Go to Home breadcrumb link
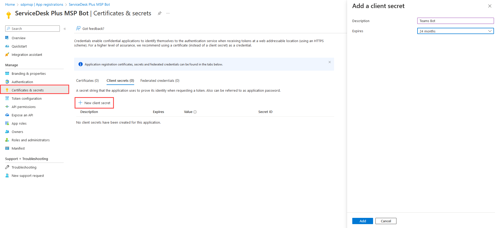Screen dimensions: 495x228 pyautogui.click(x=10, y=4)
